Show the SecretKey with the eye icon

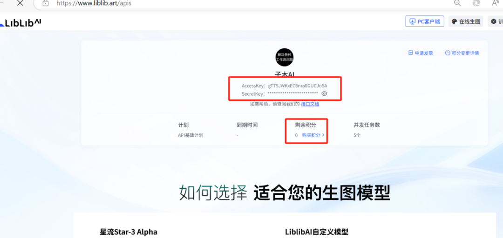click(324, 93)
